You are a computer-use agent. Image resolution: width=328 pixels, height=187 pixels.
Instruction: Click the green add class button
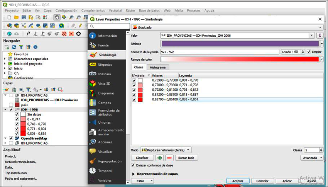[160, 158]
